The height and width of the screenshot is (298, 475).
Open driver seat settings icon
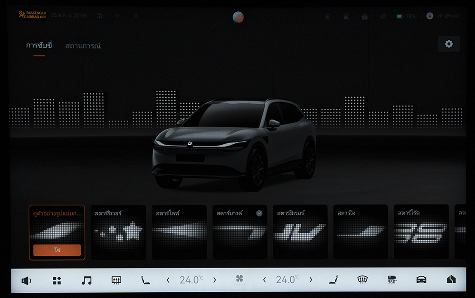pos(145,280)
